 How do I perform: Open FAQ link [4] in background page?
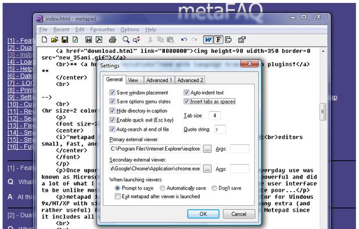[20, 62]
